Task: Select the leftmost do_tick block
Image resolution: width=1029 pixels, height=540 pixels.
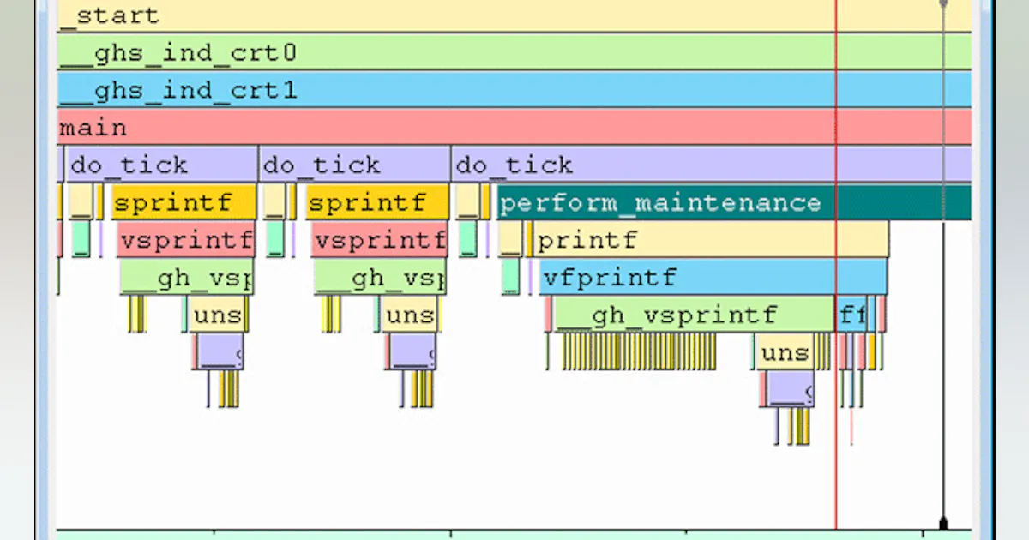Action: click(x=161, y=165)
